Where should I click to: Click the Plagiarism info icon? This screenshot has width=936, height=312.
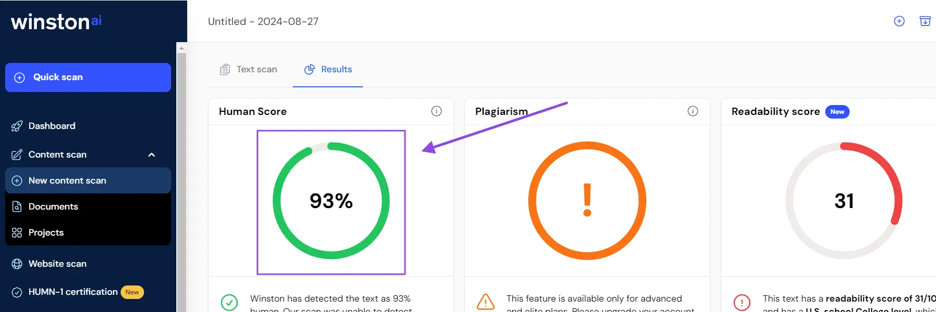[693, 111]
